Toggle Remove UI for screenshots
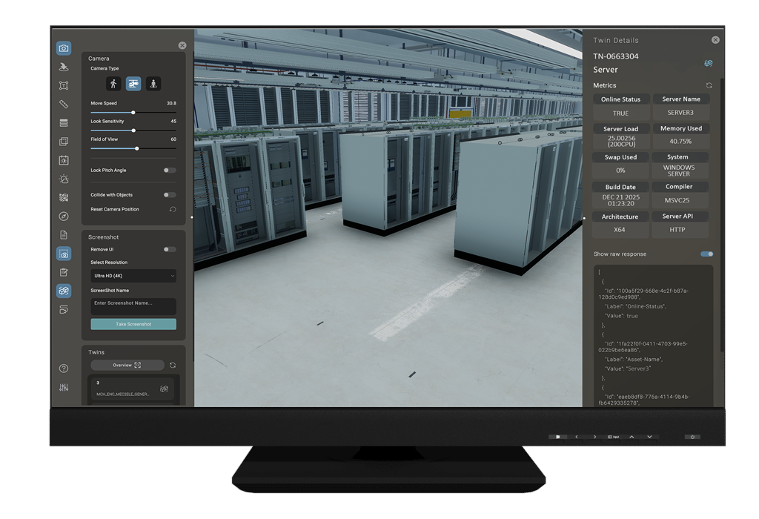The image size is (759, 519). coord(170,250)
